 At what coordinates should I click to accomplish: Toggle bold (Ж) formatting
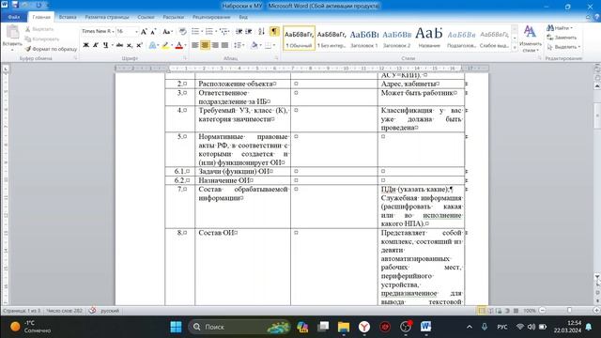(85, 46)
